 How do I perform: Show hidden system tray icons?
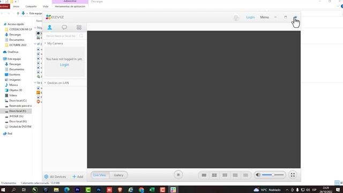pos(287,190)
